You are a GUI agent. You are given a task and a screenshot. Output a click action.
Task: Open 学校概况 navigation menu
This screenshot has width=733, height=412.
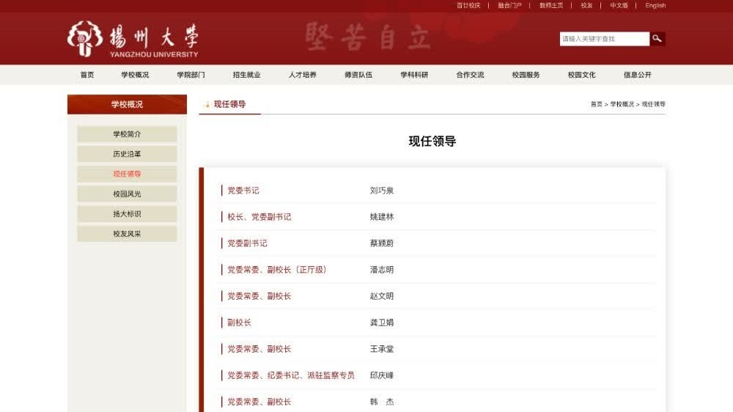(135, 75)
